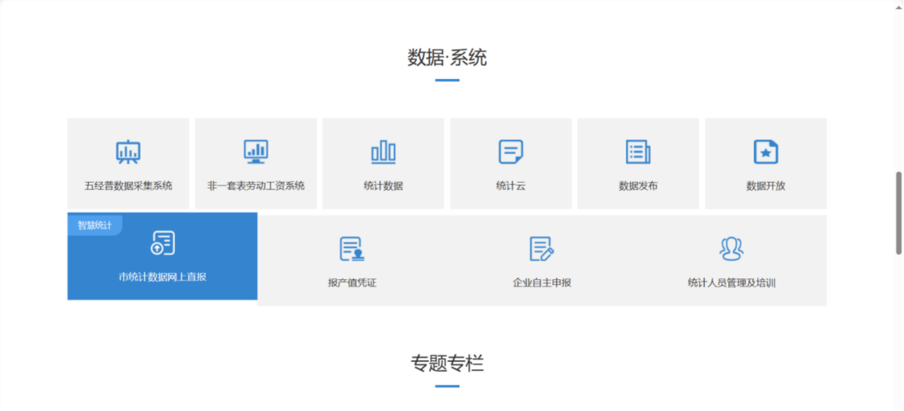This screenshot has height=411, width=904.
Task: Open the 非一套表劳动工资系统 link text
Action: (x=256, y=186)
